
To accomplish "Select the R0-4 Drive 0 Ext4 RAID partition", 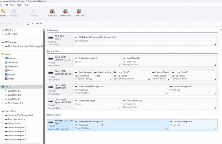I will pos(145,40).
